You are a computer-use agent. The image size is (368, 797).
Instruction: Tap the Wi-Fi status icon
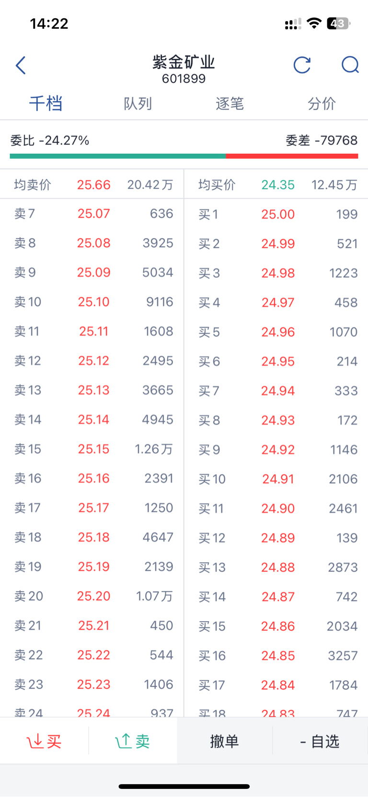314,23
